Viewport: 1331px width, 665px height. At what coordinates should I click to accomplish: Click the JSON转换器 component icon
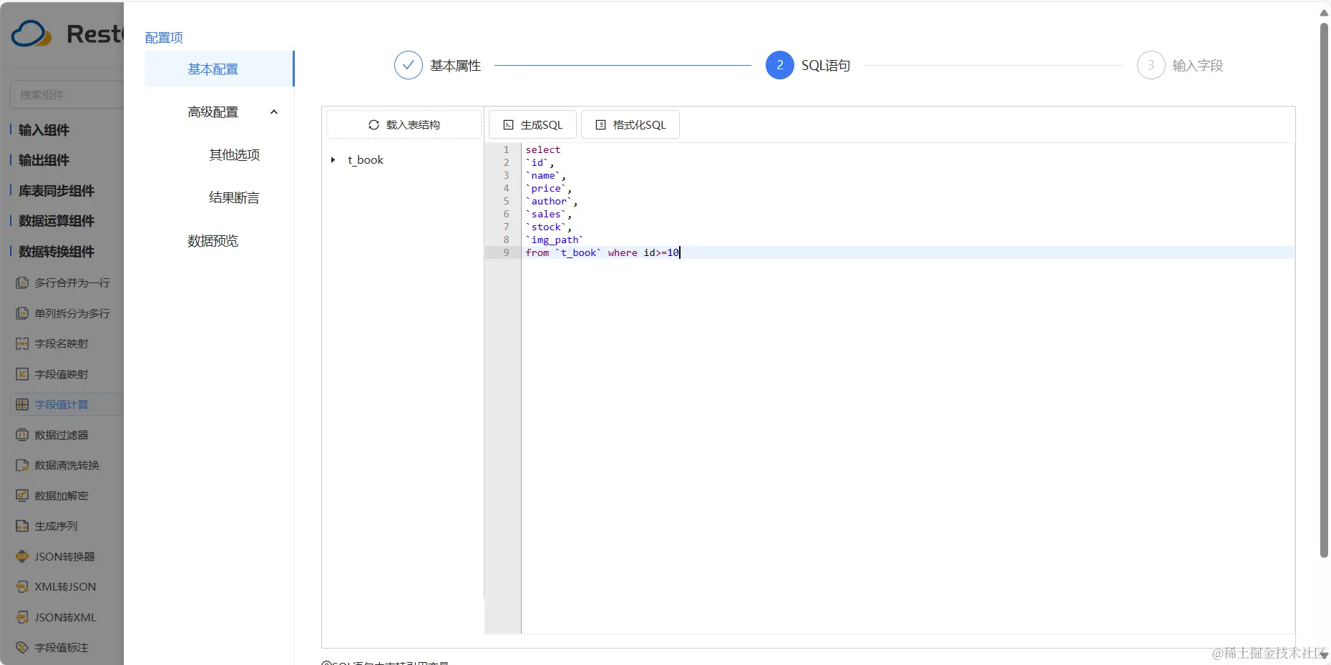pos(22,556)
